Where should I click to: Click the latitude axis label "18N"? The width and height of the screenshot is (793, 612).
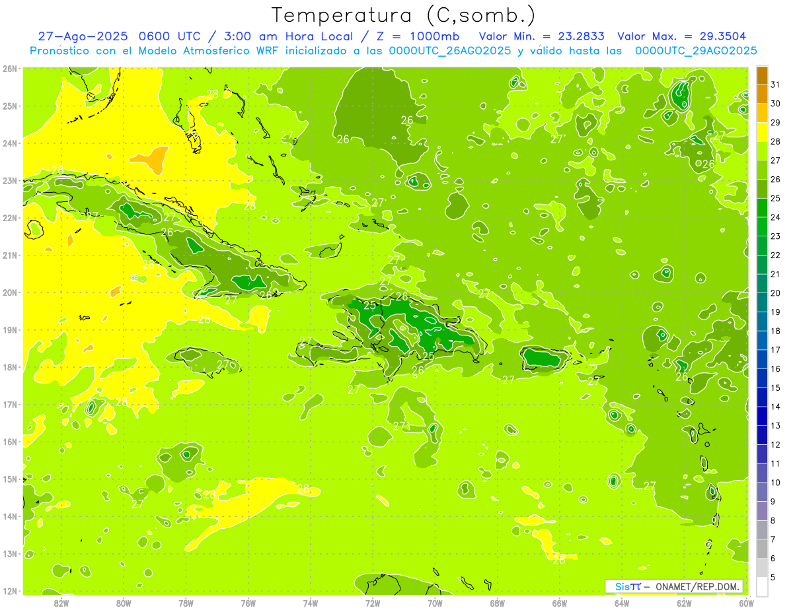pos(10,367)
